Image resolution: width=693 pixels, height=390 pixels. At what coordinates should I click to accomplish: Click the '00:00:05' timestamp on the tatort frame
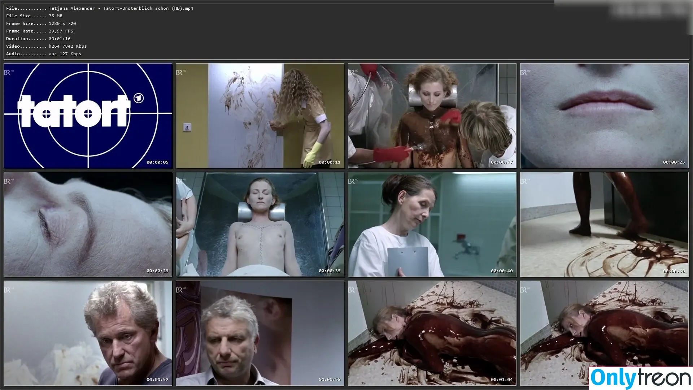157,162
